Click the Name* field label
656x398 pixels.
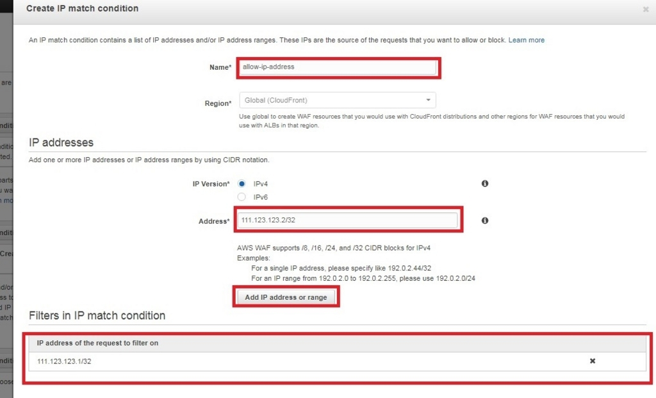pos(220,67)
